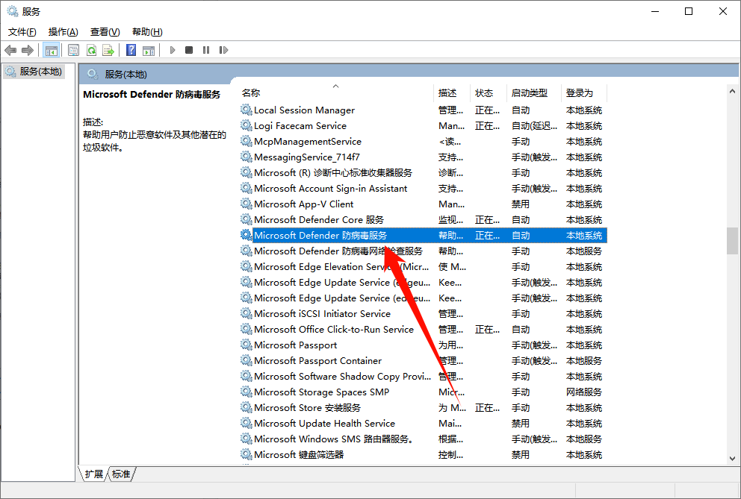The height and width of the screenshot is (499, 741).
Task: Click the Export List toolbar icon
Action: click(108, 50)
